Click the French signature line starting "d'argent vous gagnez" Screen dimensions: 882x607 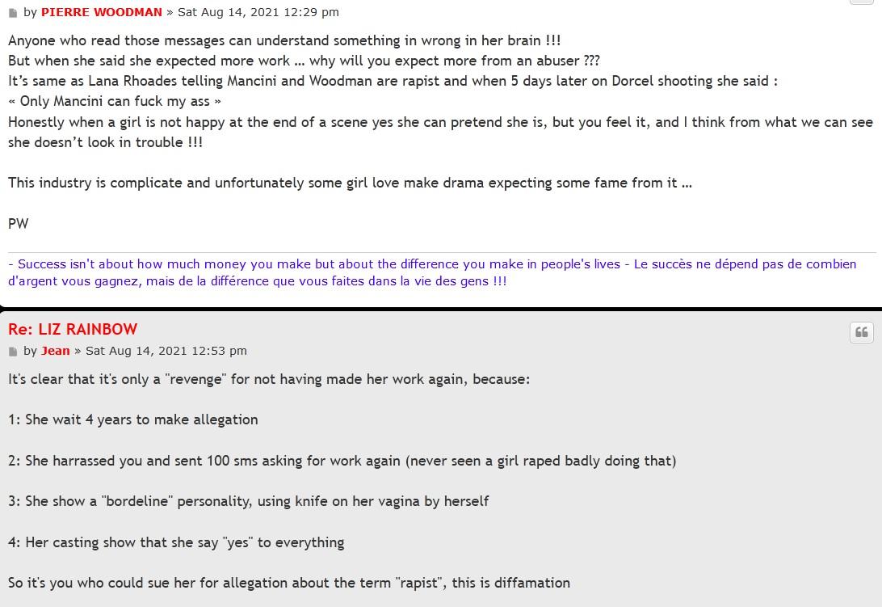tap(257, 281)
